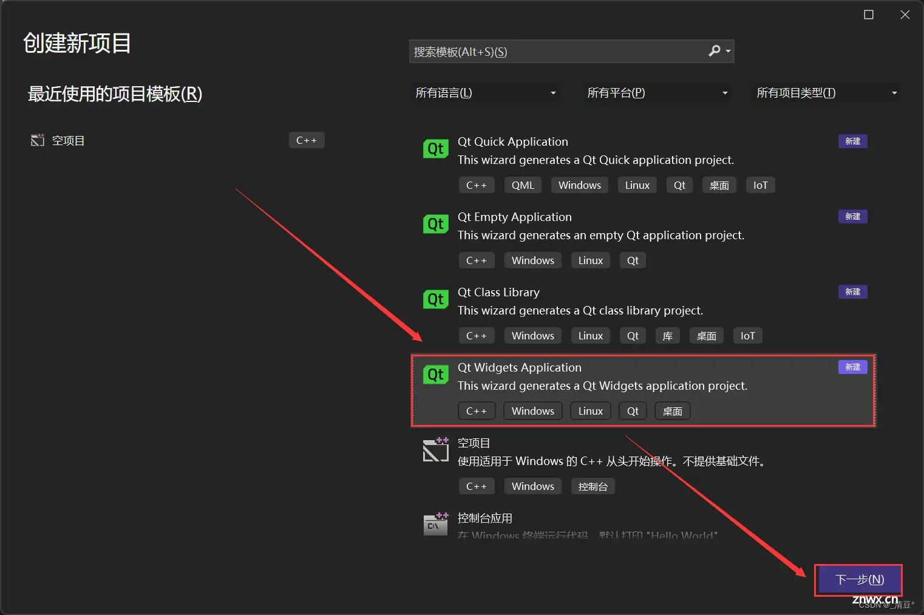
Task: Click 桌面 tag under Qt Widgets Application
Action: coord(673,411)
